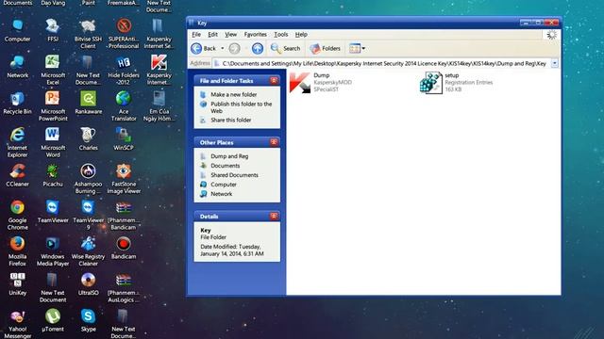604x339 pixels.
Task: Select the Network desktop icon
Action: tap(17, 67)
